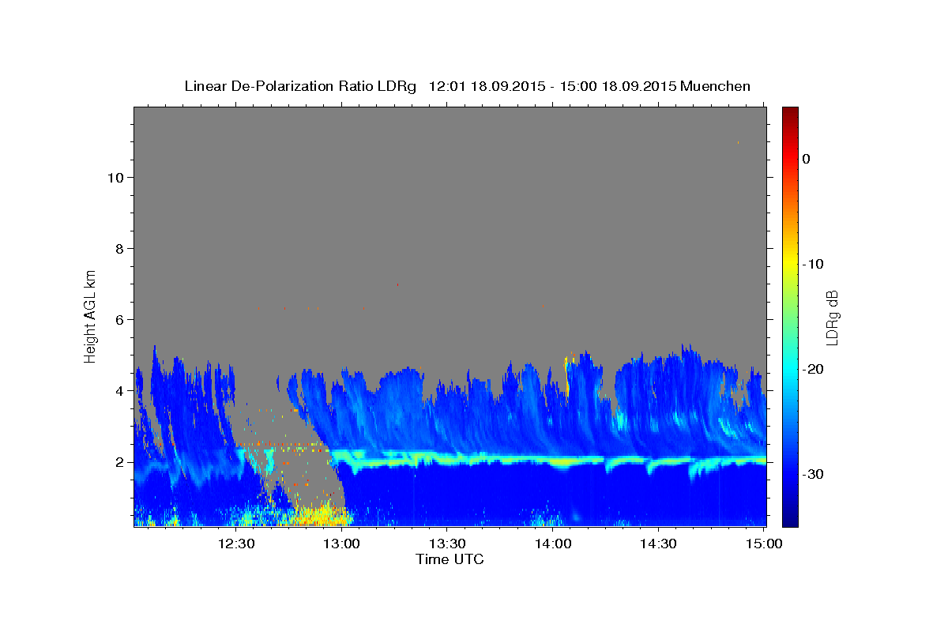
Task: Click the 'Time UTC' axis label
Action: click(450, 559)
